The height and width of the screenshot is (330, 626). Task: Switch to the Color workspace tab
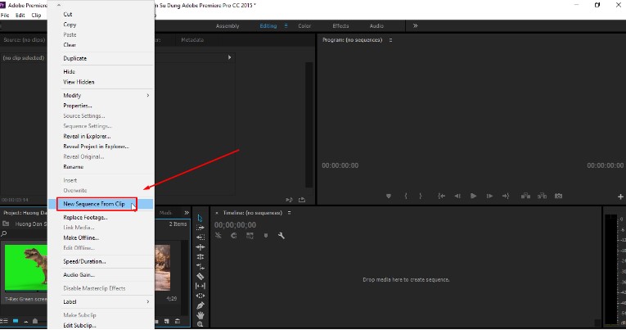[x=304, y=25]
